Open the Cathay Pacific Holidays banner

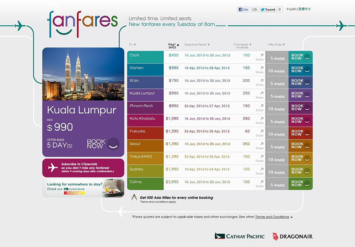(83, 188)
